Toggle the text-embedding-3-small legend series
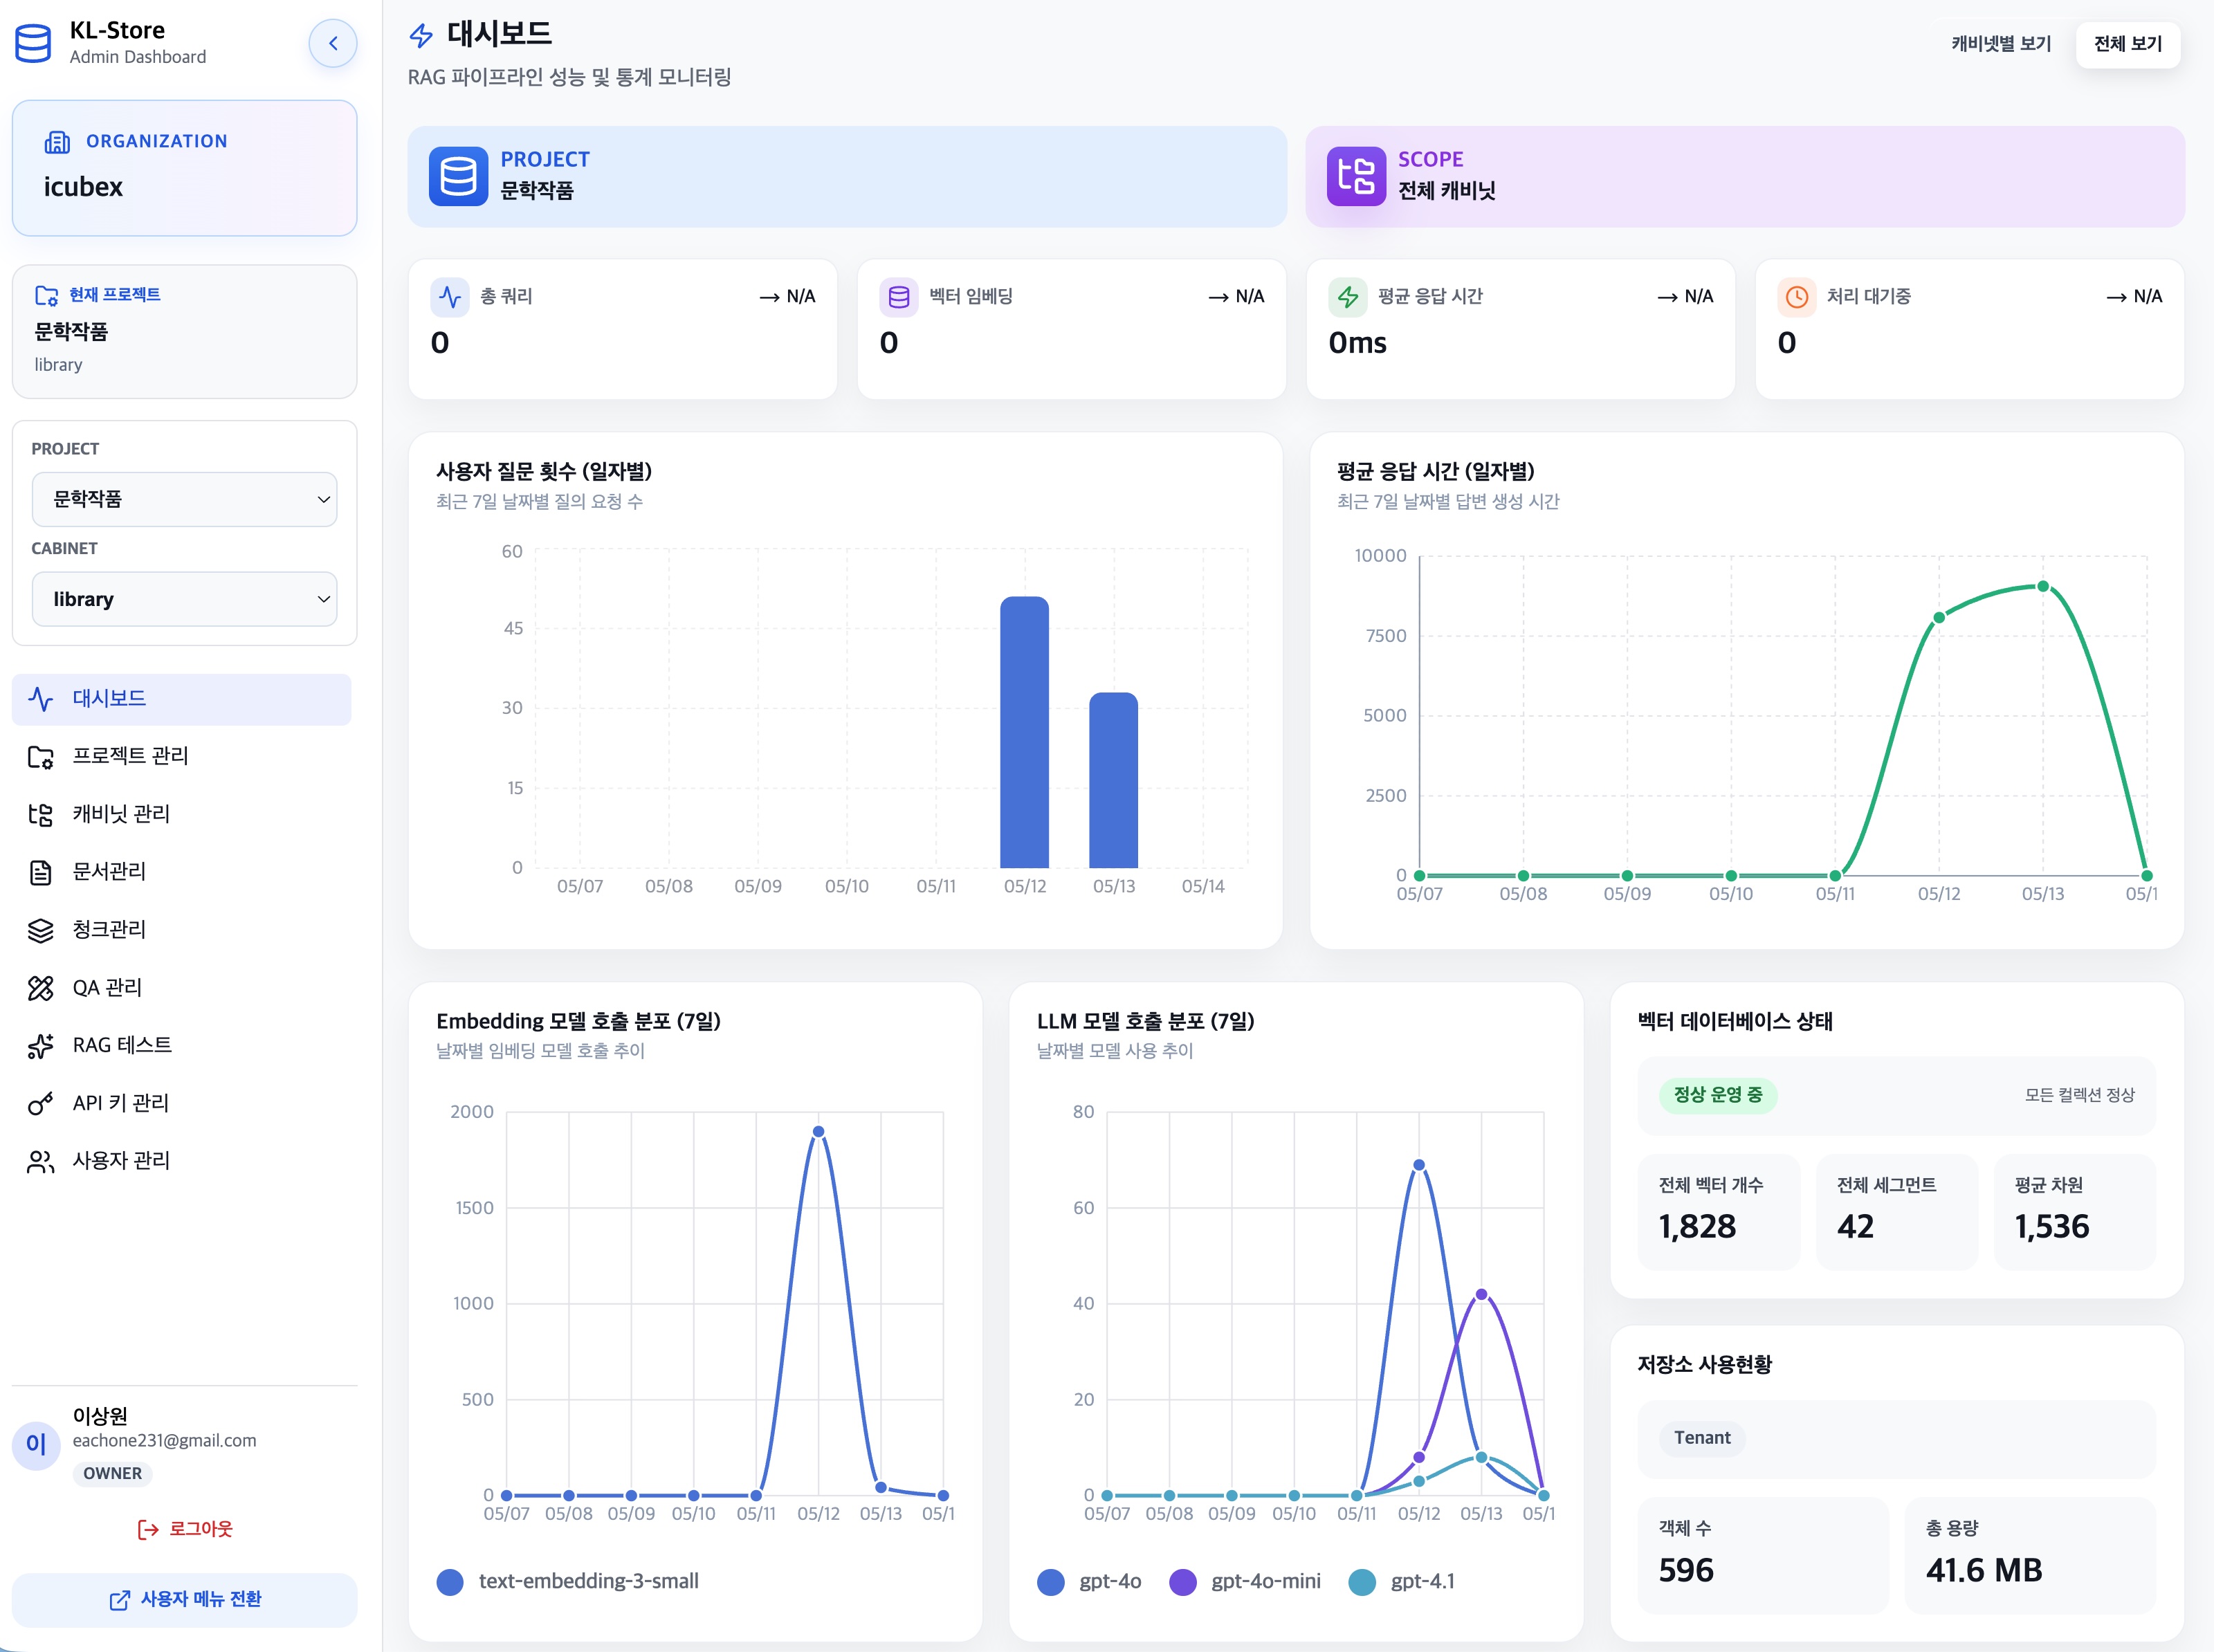The width and height of the screenshot is (2214, 1652). 568,1582
